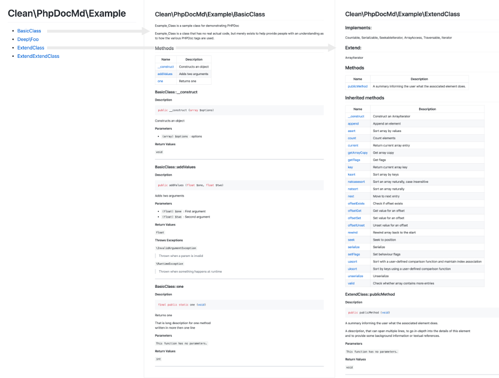This screenshot has width=499, height=378.
Task: Click the getArrayCopy method link
Action: (x=357, y=152)
